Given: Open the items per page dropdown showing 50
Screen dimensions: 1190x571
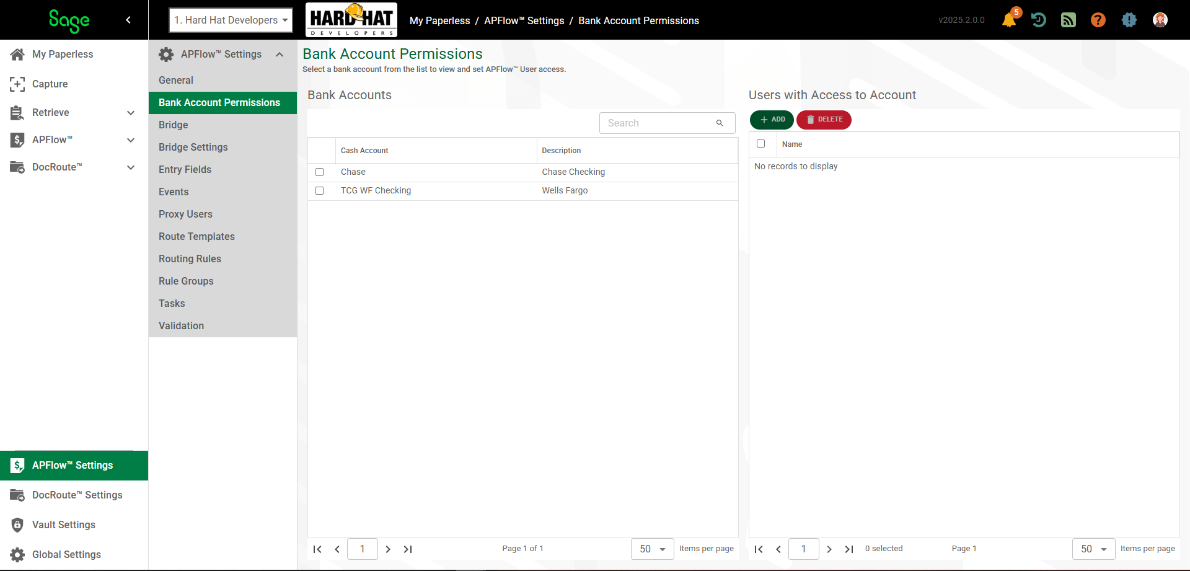Looking at the screenshot, I should tap(652, 549).
